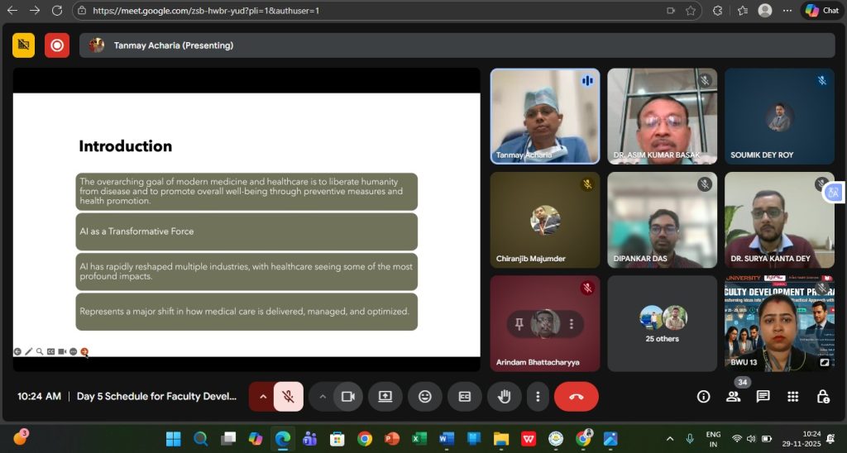Open the host controls lock icon

pyautogui.click(x=822, y=397)
